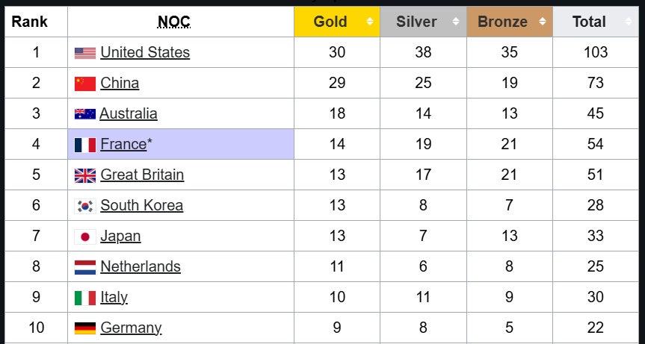The height and width of the screenshot is (344, 645).
Task: Click the South Korea flag icon
Action: click(x=85, y=206)
